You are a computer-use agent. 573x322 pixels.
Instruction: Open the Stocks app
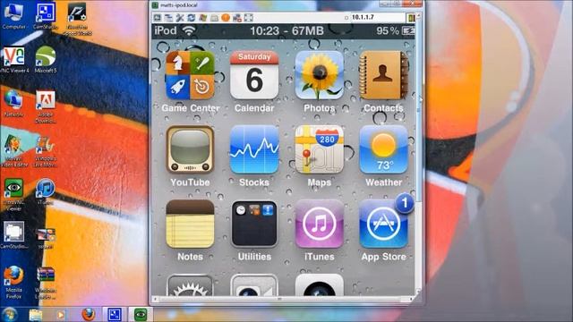(254, 149)
